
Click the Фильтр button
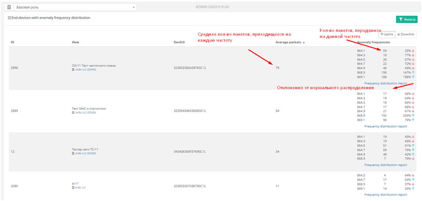tap(406, 19)
